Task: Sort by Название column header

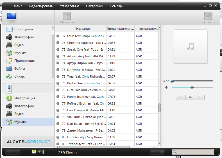Action: 83,29
